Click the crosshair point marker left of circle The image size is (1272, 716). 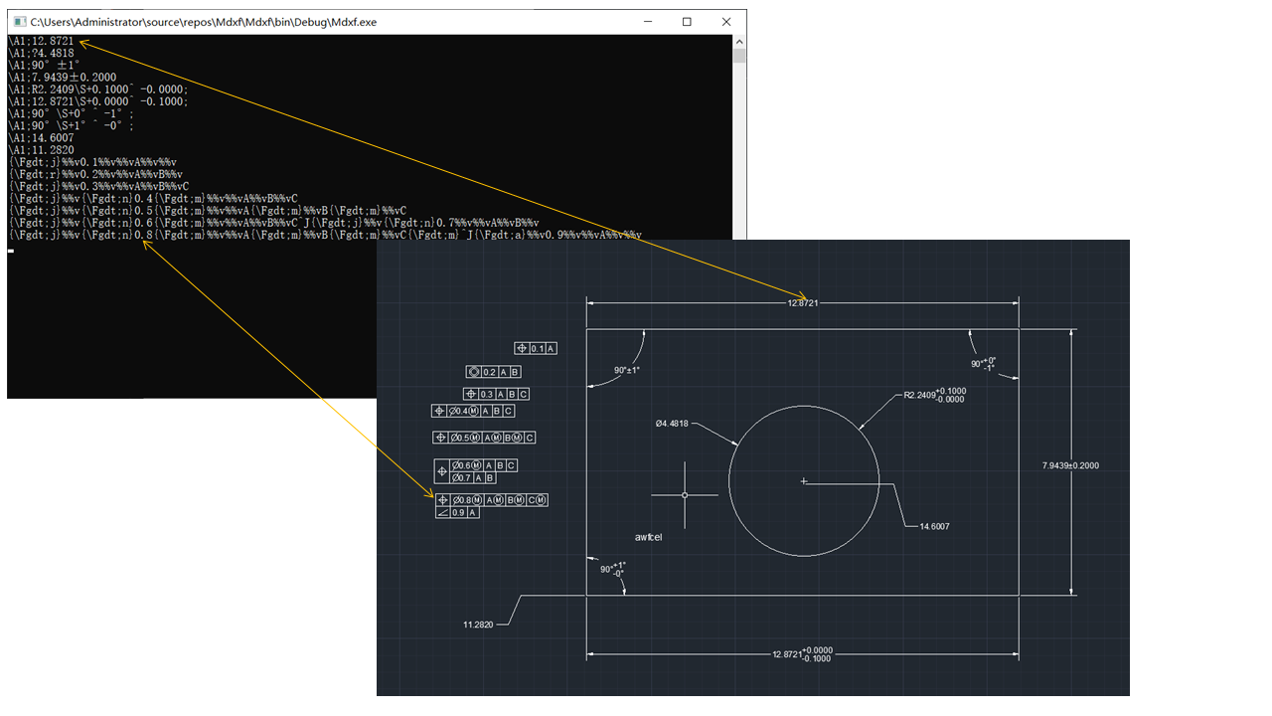point(685,494)
